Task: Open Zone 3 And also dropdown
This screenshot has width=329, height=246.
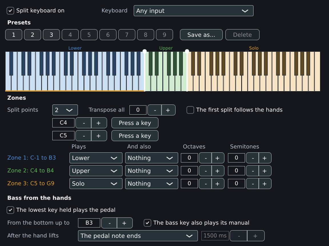Action: coord(151,184)
